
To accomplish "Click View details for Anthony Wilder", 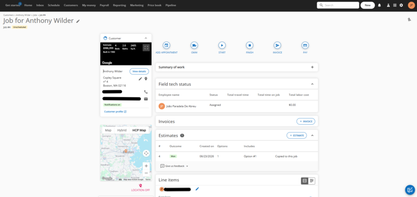I will click(x=139, y=71).
